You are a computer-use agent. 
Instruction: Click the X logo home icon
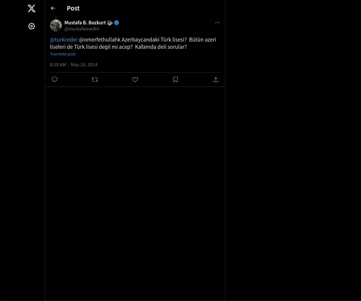(32, 8)
